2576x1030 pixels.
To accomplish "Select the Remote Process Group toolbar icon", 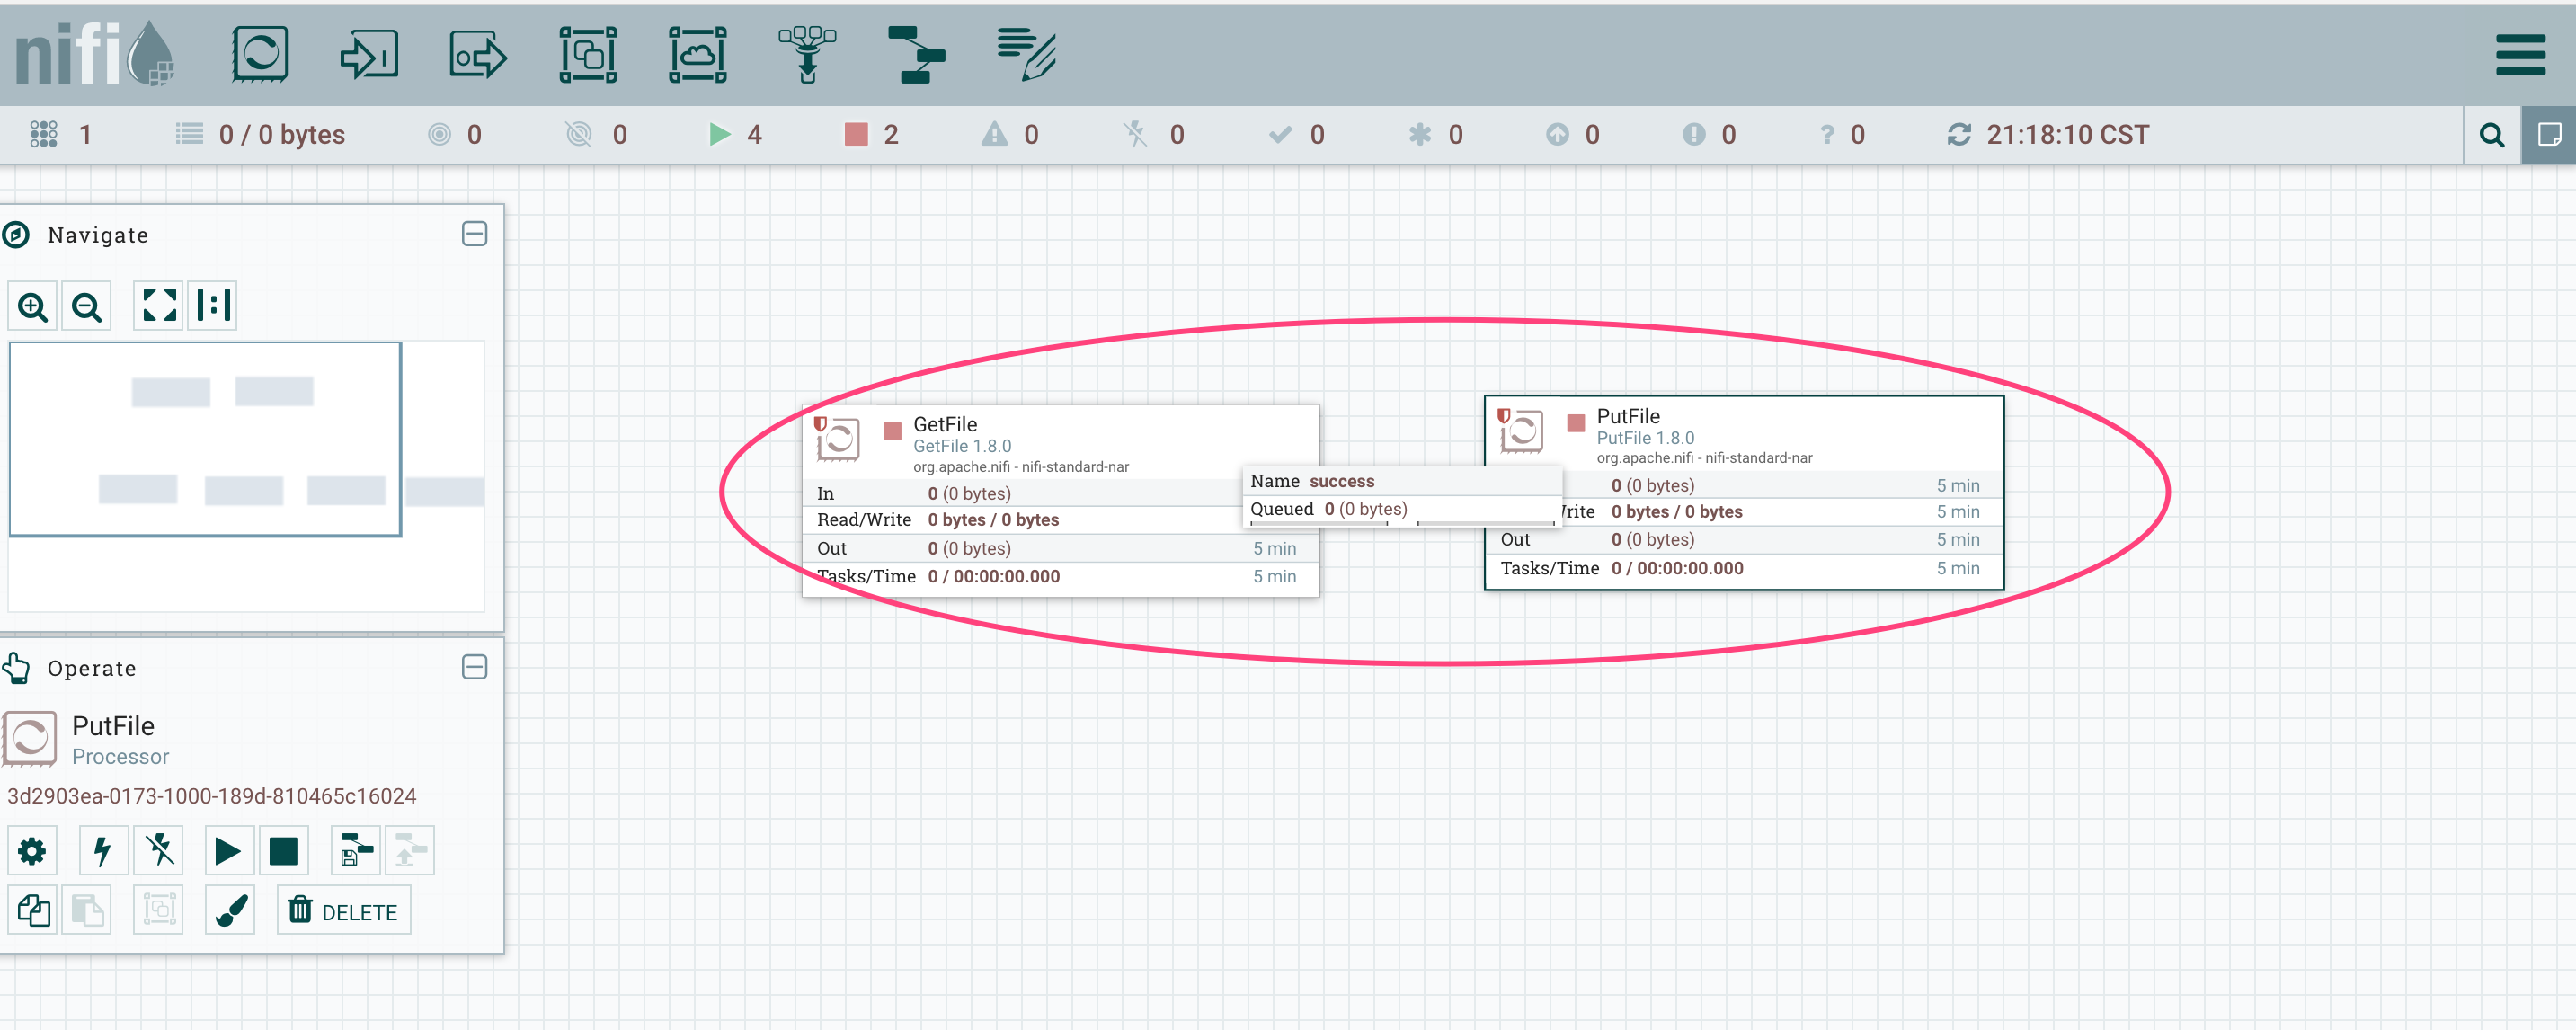I will pyautogui.click(x=697, y=54).
